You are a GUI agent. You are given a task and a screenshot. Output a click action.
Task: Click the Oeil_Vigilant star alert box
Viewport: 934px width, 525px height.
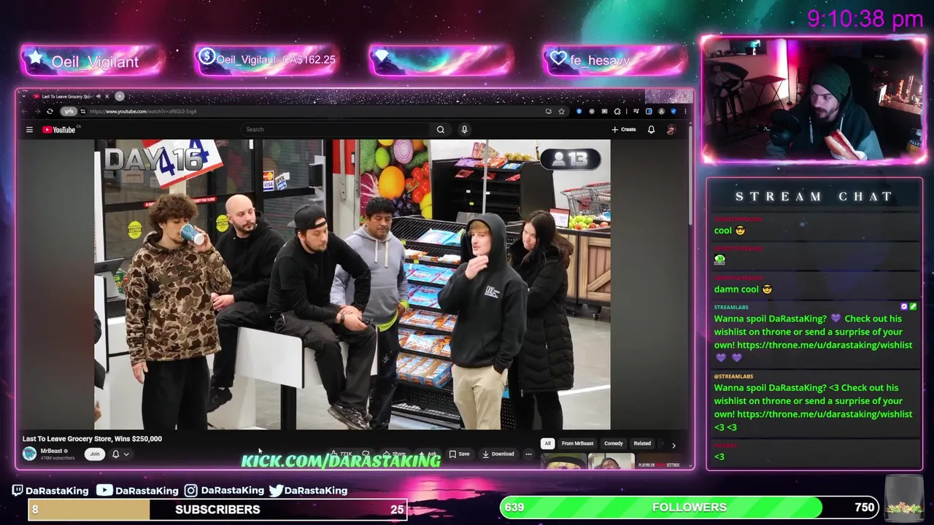click(91, 61)
